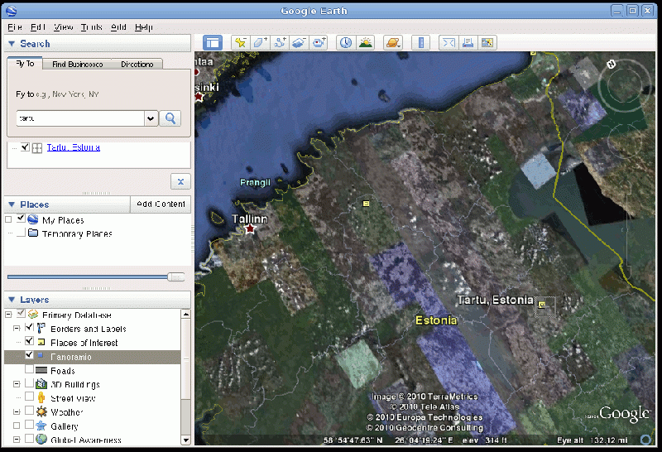This screenshot has height=452, width=662.
Task: Click the Gallery star layer icon
Action: click(41, 426)
